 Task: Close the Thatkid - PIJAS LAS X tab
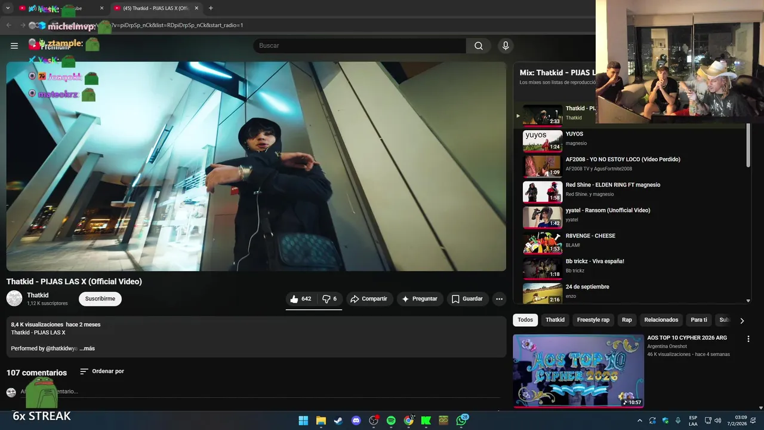tap(196, 8)
